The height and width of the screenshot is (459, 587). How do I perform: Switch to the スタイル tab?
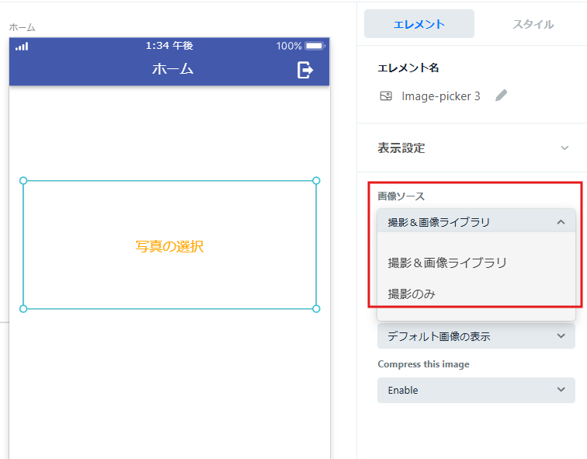tap(533, 24)
